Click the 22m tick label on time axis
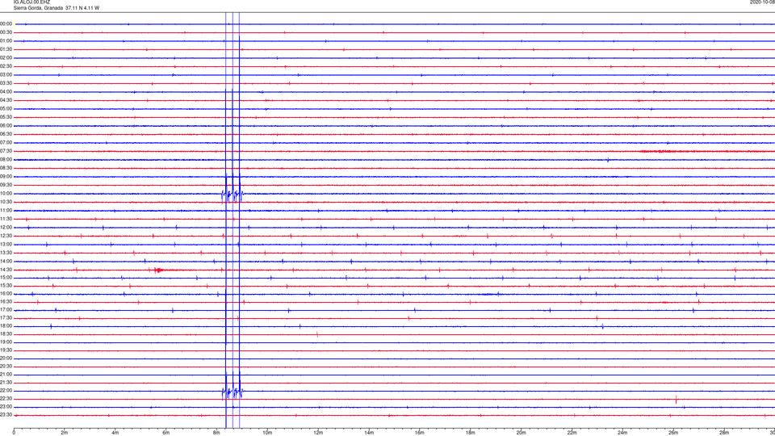775x436 pixels. (x=572, y=433)
